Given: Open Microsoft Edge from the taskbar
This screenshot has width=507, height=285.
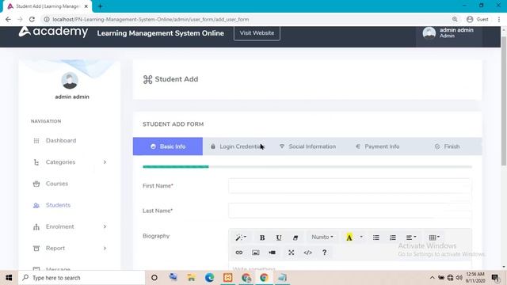Looking at the screenshot, I should click(209, 278).
